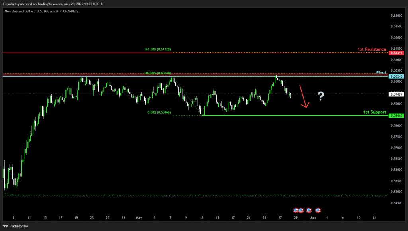
Task: Click the 'Pivot' label
Action: (381, 72)
